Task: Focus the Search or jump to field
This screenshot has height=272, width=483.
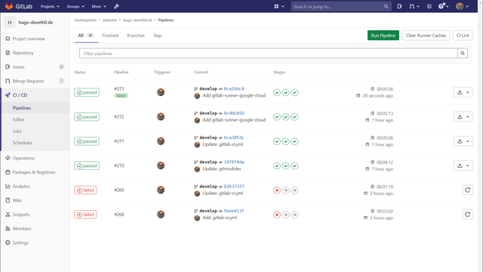Action: tap(341, 6)
